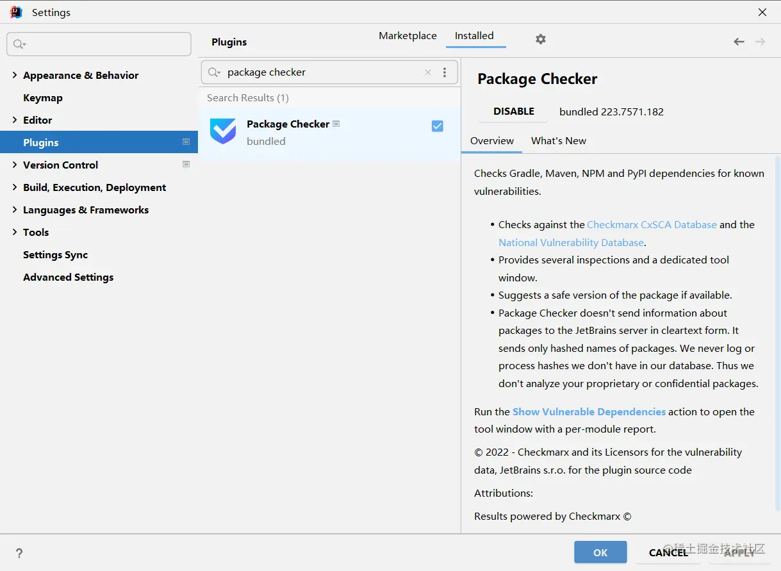Click project-level icon beside Version Control
Screen dimensions: 781x571
click(x=186, y=164)
